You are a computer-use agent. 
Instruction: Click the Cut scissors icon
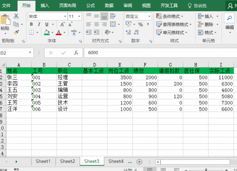pyautogui.click(x=16, y=16)
